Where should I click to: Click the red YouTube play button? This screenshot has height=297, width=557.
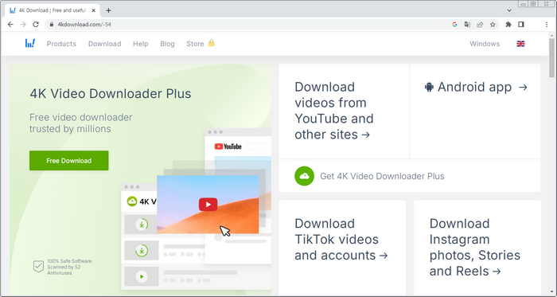coord(208,205)
